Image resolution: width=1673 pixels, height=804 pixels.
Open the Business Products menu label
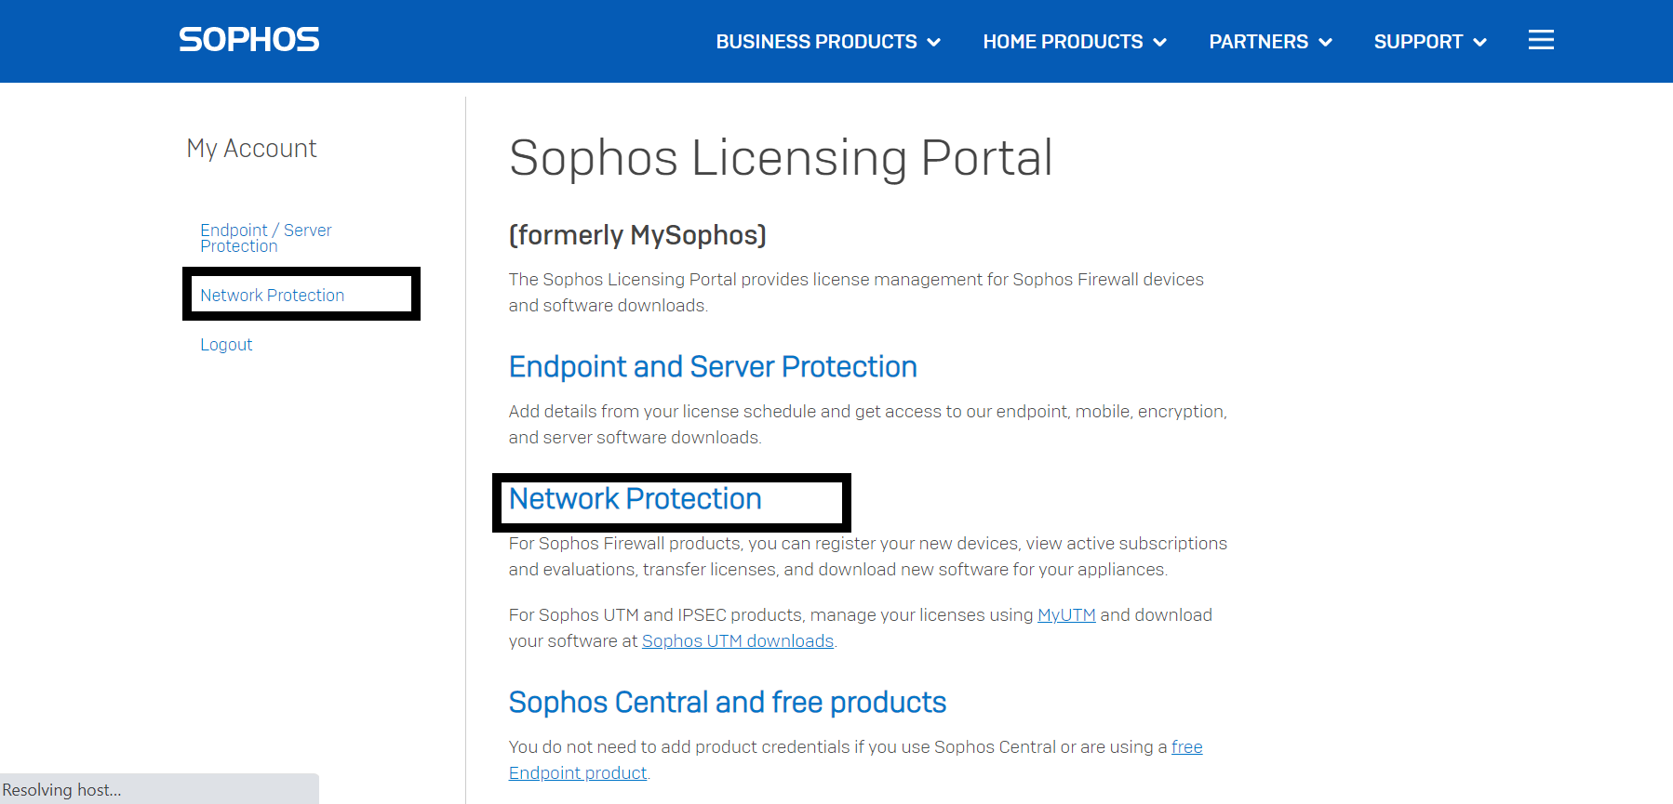coord(816,42)
